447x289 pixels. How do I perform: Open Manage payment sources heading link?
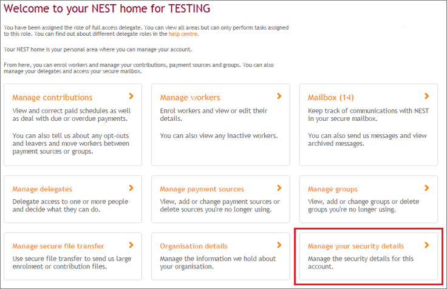(x=202, y=189)
